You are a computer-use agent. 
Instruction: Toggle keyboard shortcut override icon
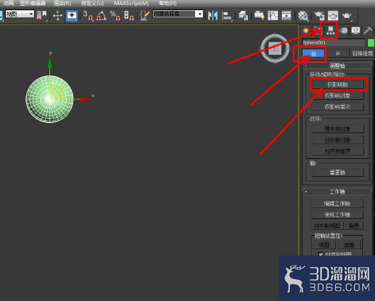click(72, 16)
